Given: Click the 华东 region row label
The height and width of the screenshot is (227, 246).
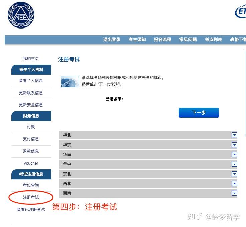Looking at the screenshot, I should pyautogui.click(x=67, y=145).
